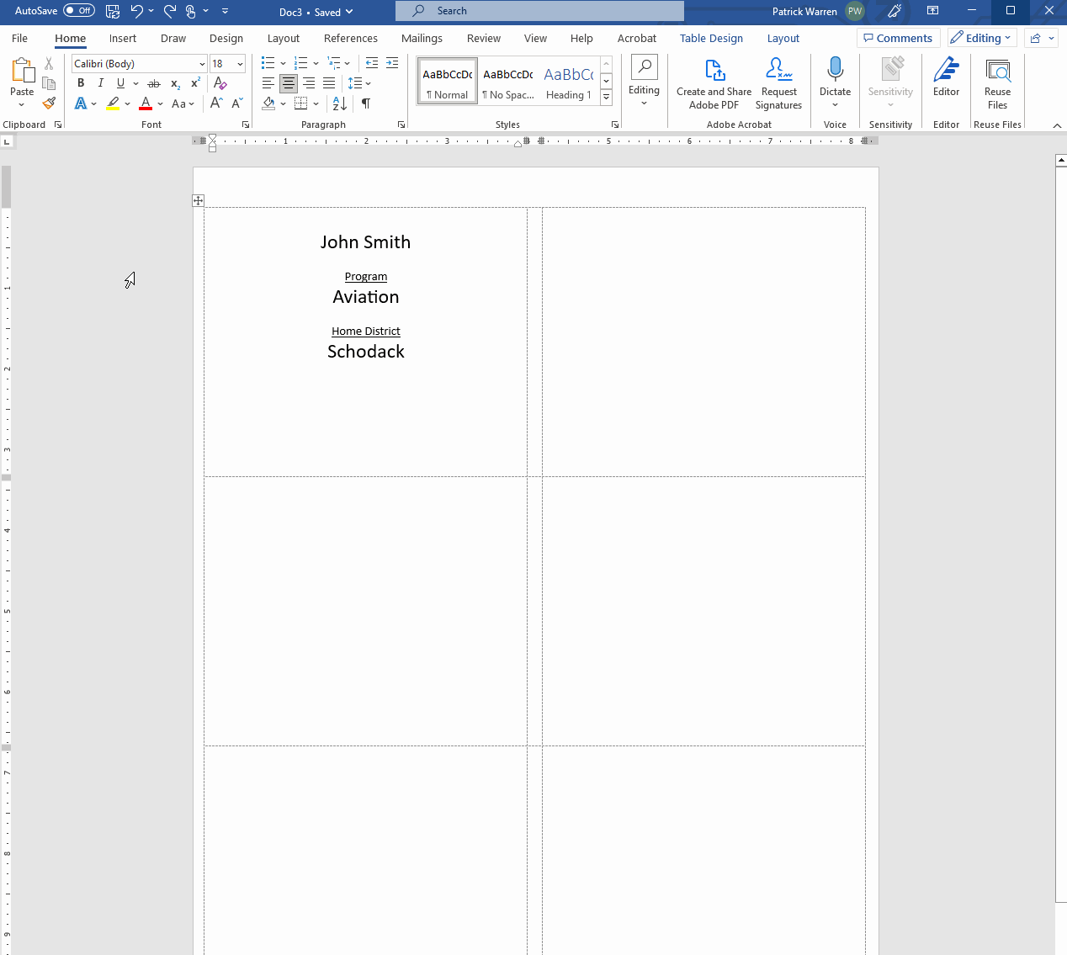This screenshot has height=955, width=1067.
Task: Open the File menu
Action: [x=19, y=38]
